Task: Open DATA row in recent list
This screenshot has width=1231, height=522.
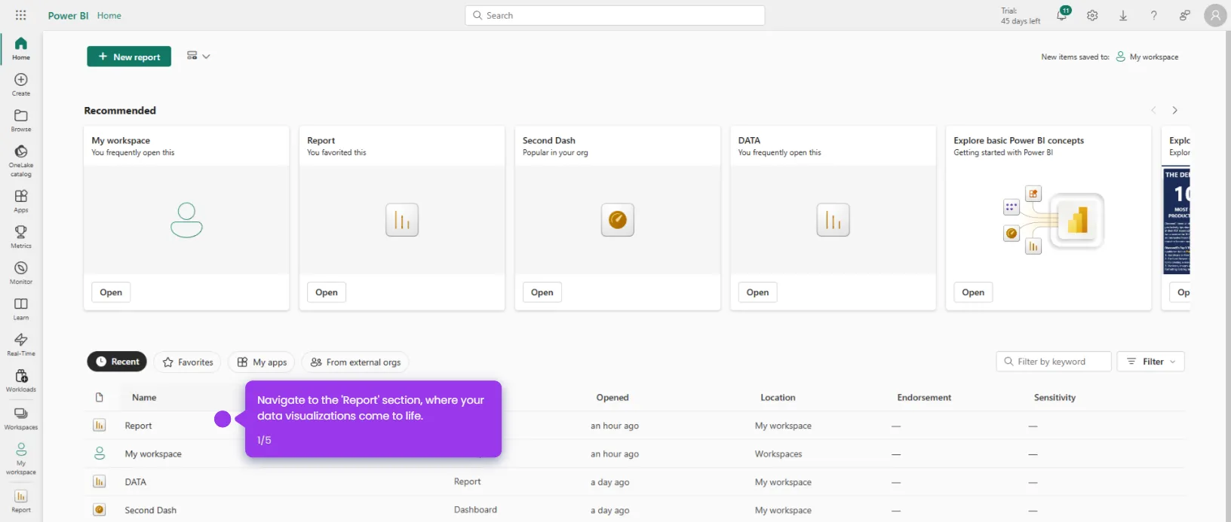Action: tap(136, 482)
